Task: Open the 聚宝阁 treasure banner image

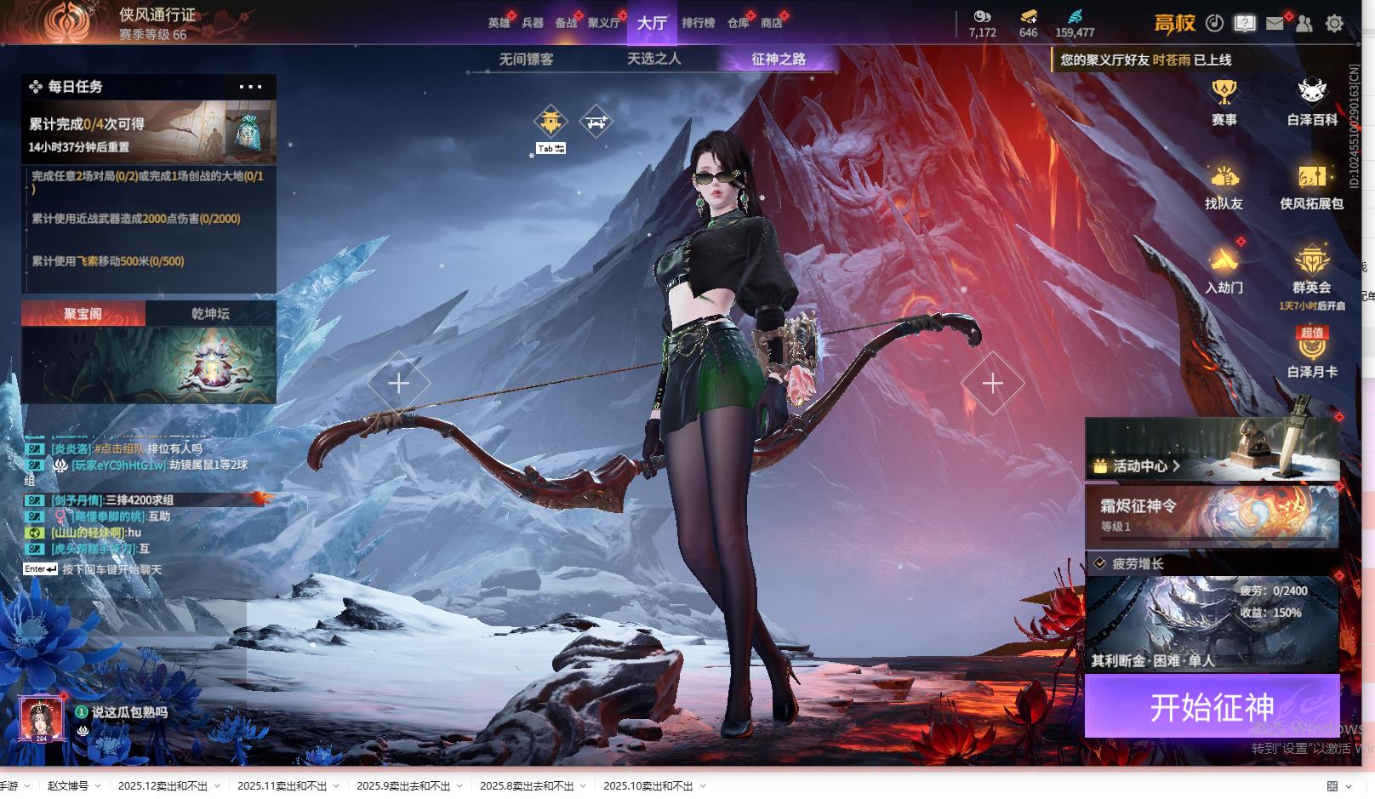Action: pos(149,365)
